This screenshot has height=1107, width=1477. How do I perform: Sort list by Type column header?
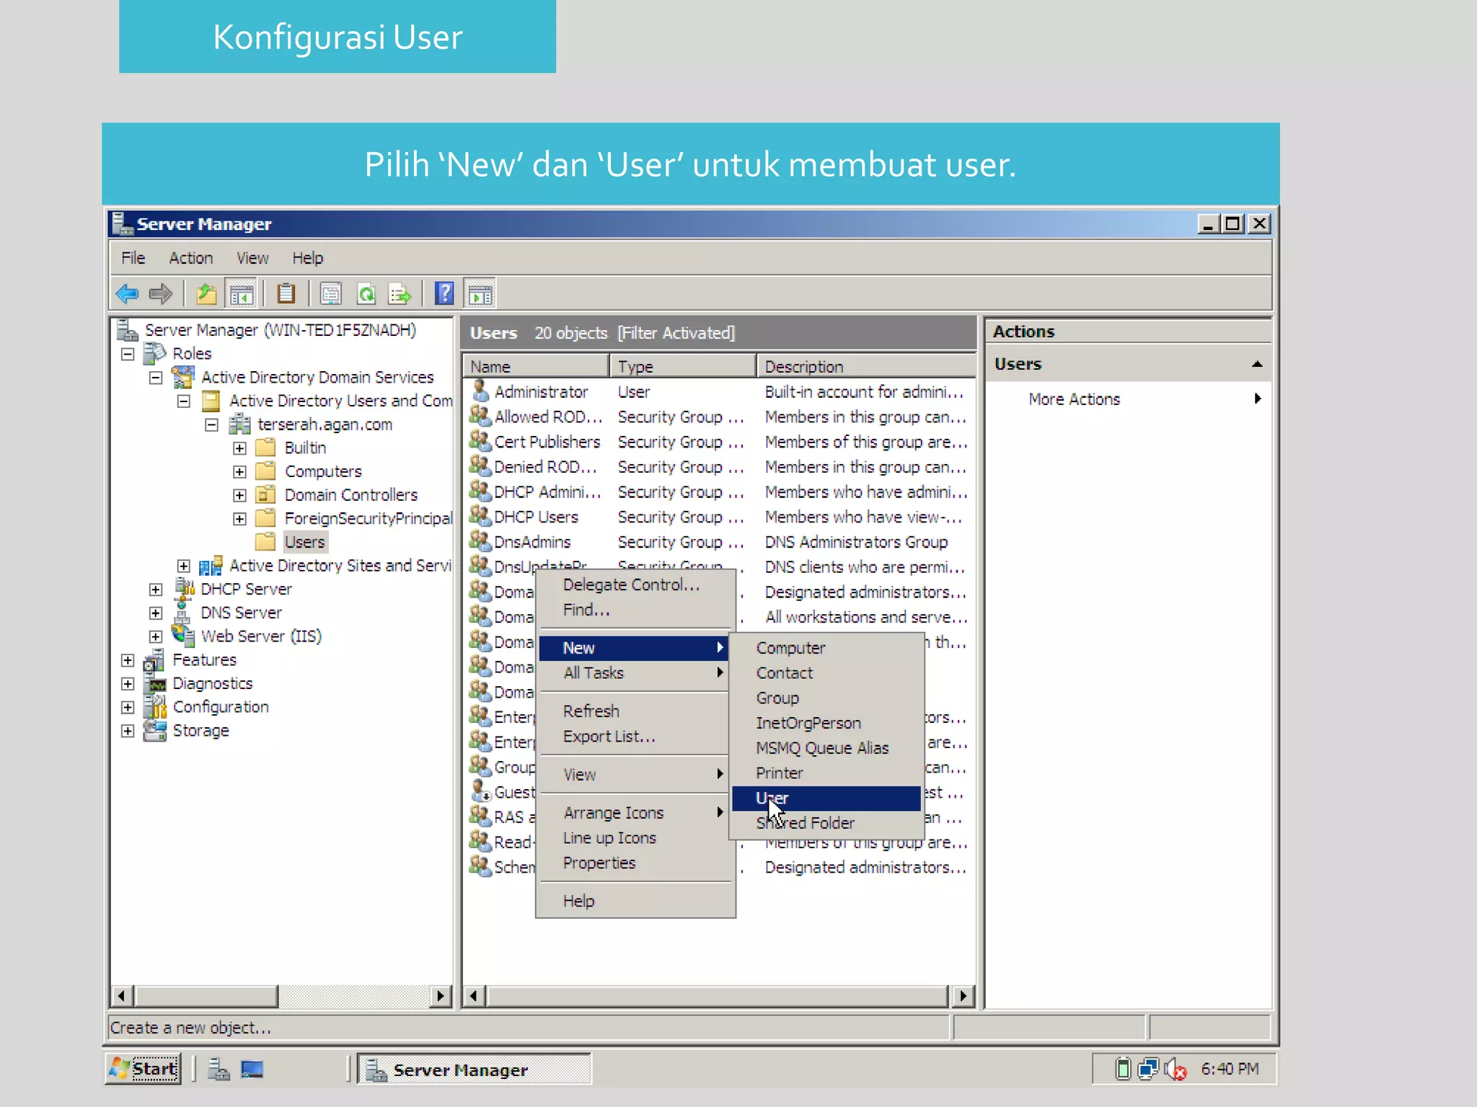(683, 366)
